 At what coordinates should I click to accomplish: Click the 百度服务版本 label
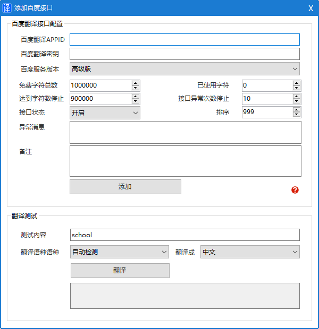pyautogui.click(x=40, y=69)
